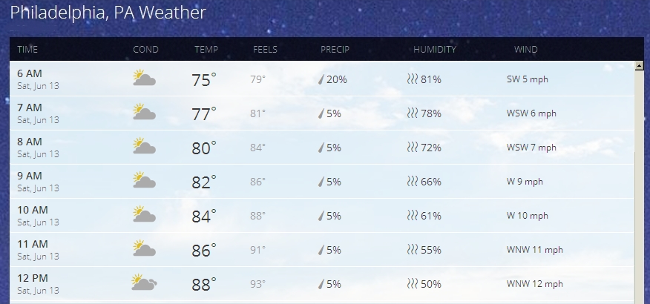Click the precipitation drop icon at 10 AM
The height and width of the screenshot is (304, 650).
pos(321,216)
